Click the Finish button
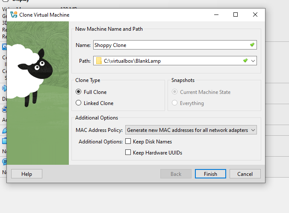Image resolution: width=289 pixels, height=213 pixels. (x=210, y=174)
